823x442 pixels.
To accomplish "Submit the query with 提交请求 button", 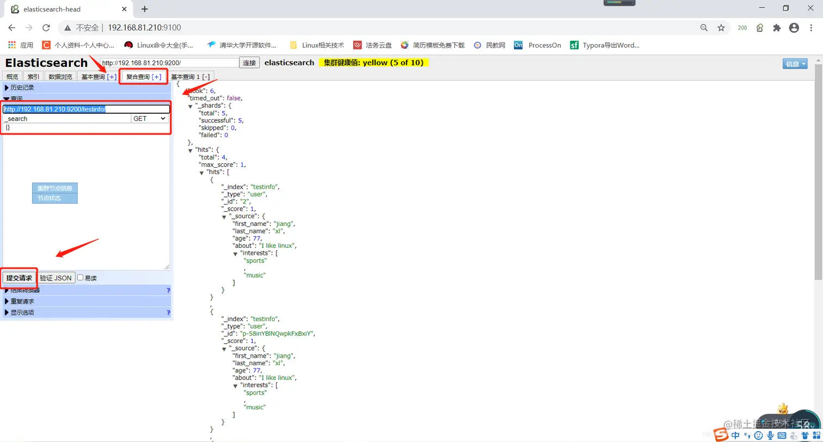I will (19, 278).
